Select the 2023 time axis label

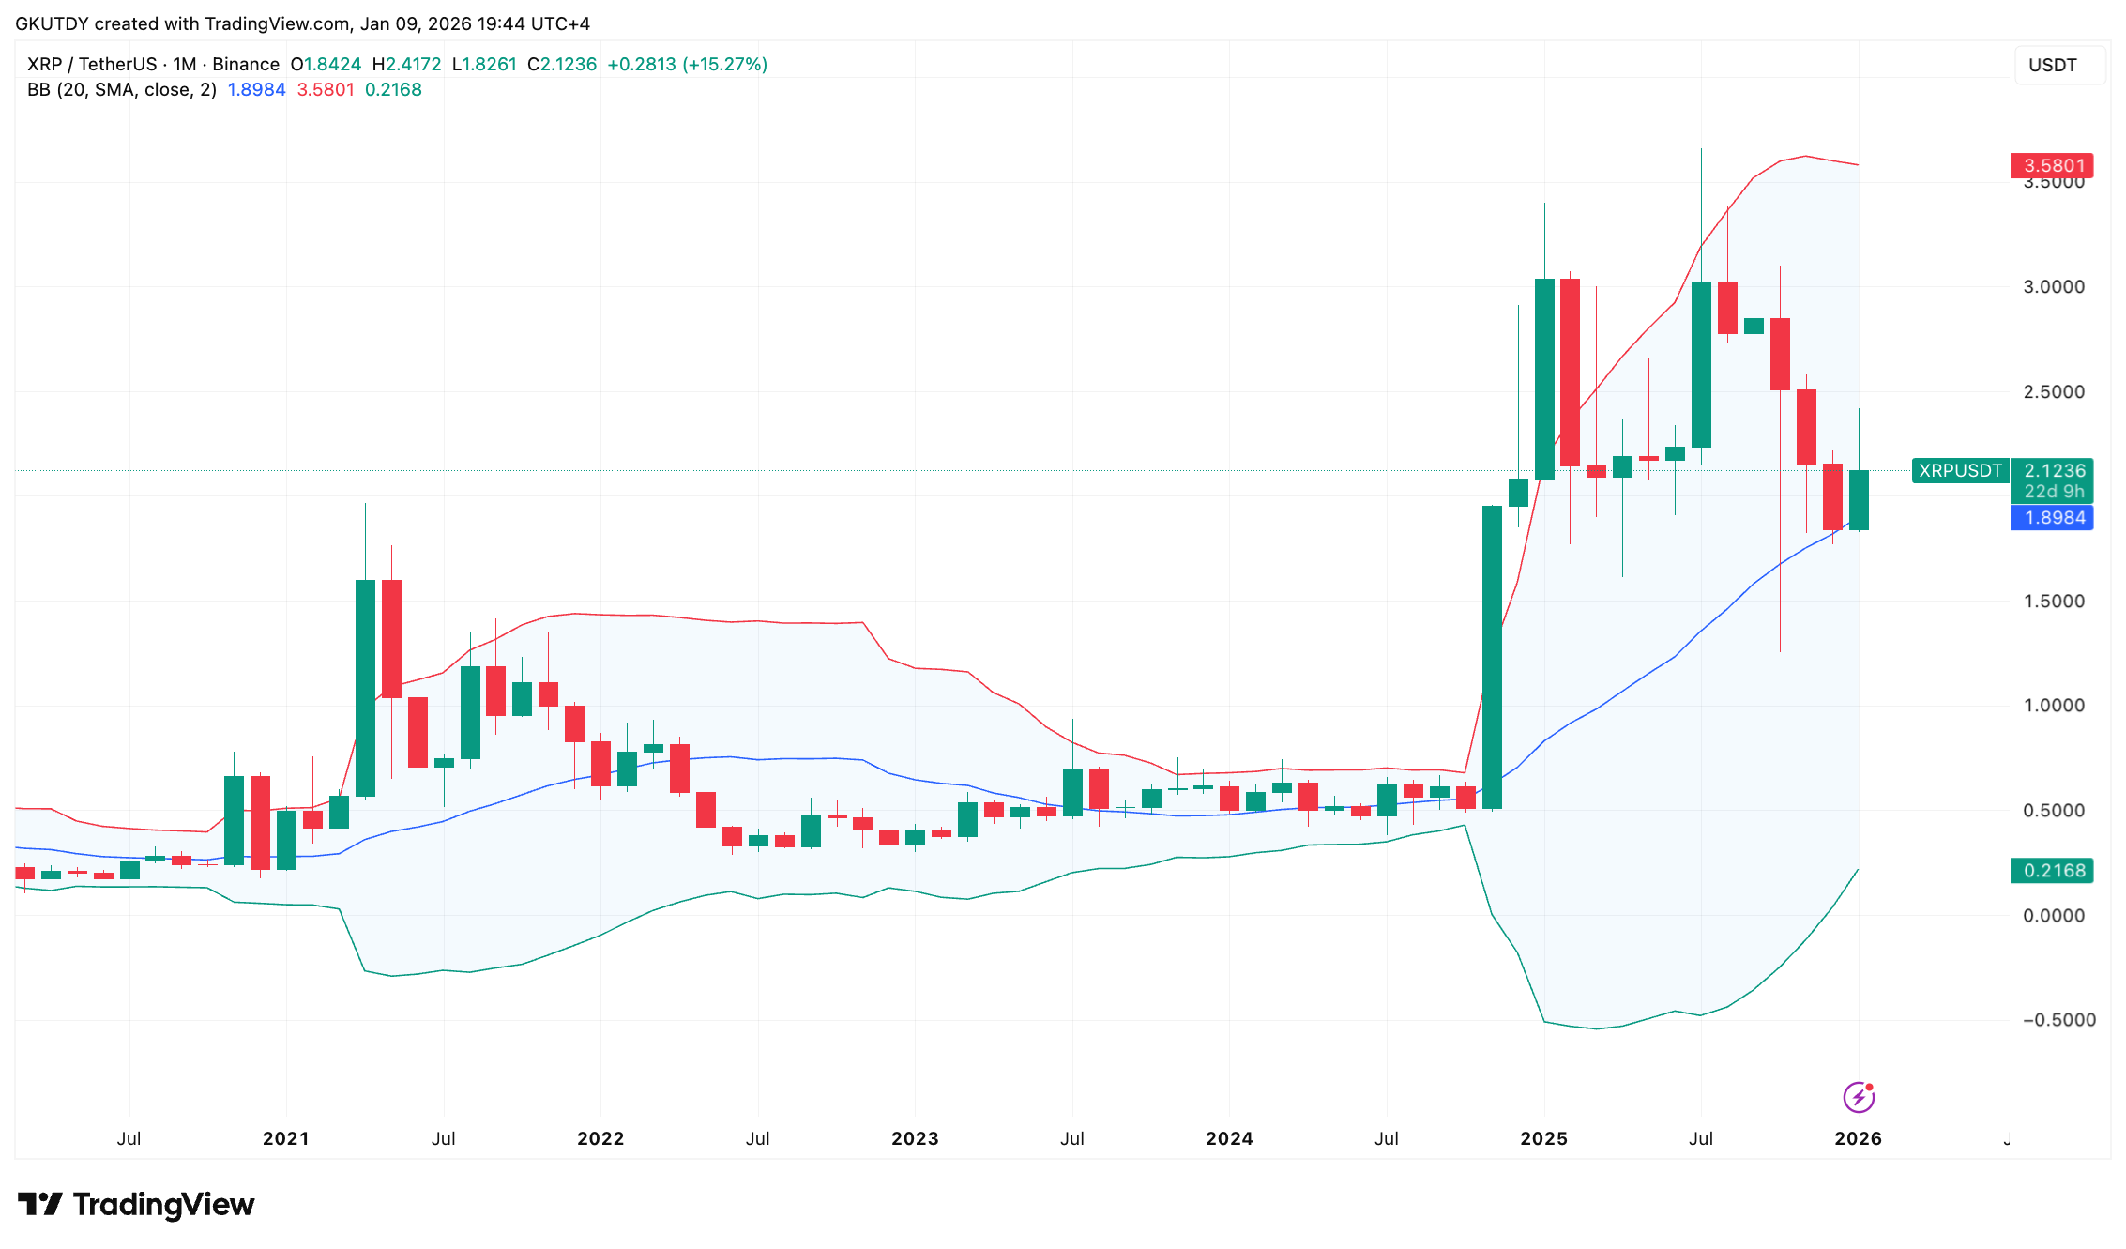coord(915,1138)
